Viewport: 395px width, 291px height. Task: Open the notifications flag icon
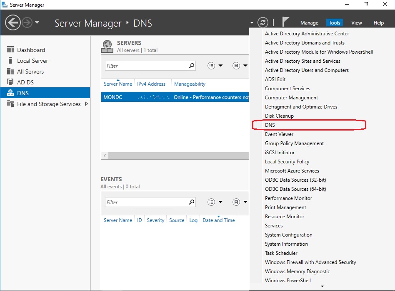(285, 22)
